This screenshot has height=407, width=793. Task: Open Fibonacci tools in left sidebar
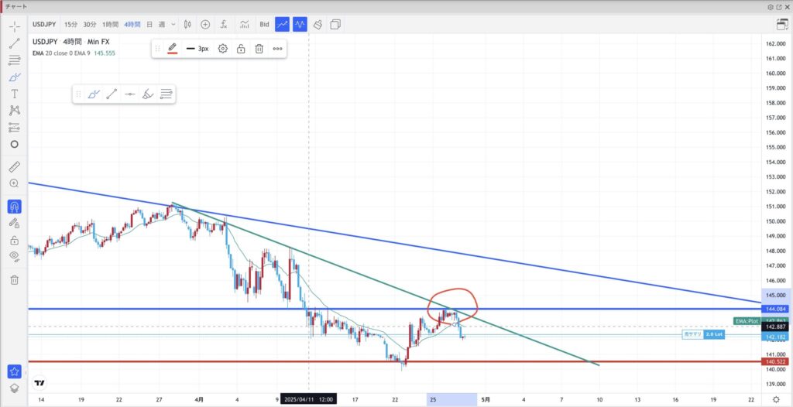14,60
